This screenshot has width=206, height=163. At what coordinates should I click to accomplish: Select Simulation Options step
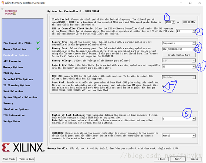16,109
